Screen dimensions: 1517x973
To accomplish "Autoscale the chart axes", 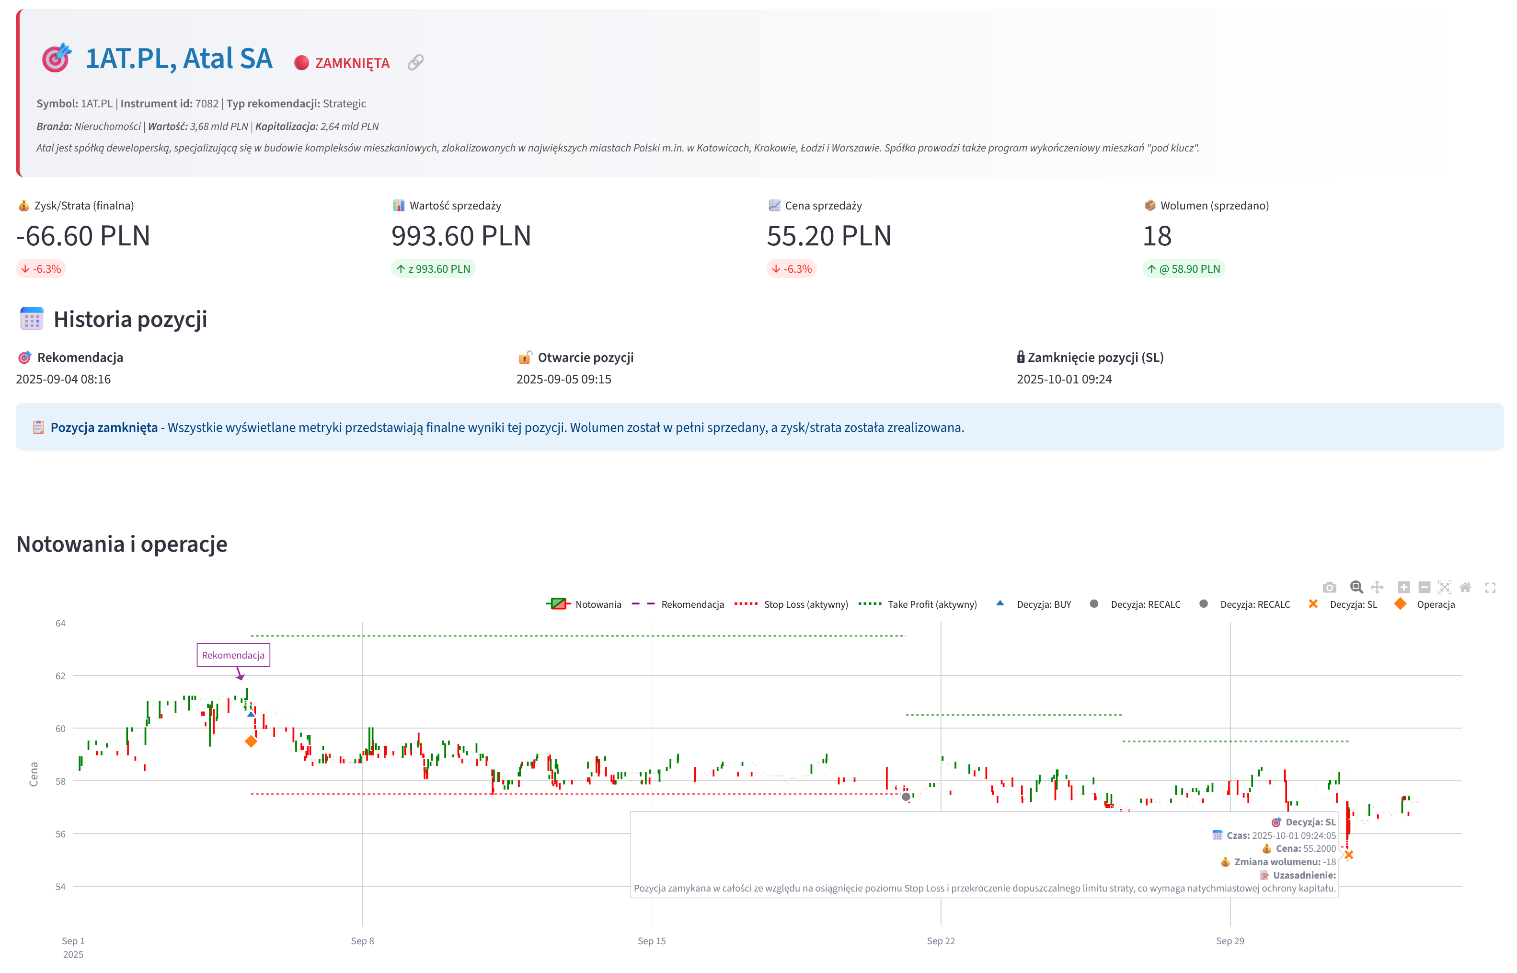I will pyautogui.click(x=1446, y=587).
